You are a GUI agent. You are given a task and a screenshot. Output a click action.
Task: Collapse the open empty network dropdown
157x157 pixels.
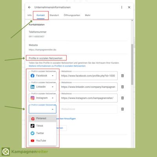click(x=42, y=109)
